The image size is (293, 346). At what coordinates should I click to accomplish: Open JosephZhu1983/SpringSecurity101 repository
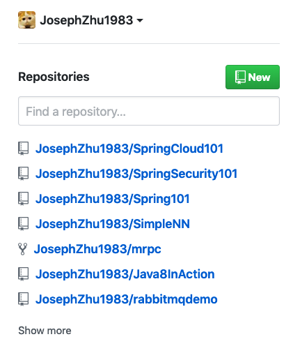pos(136,174)
